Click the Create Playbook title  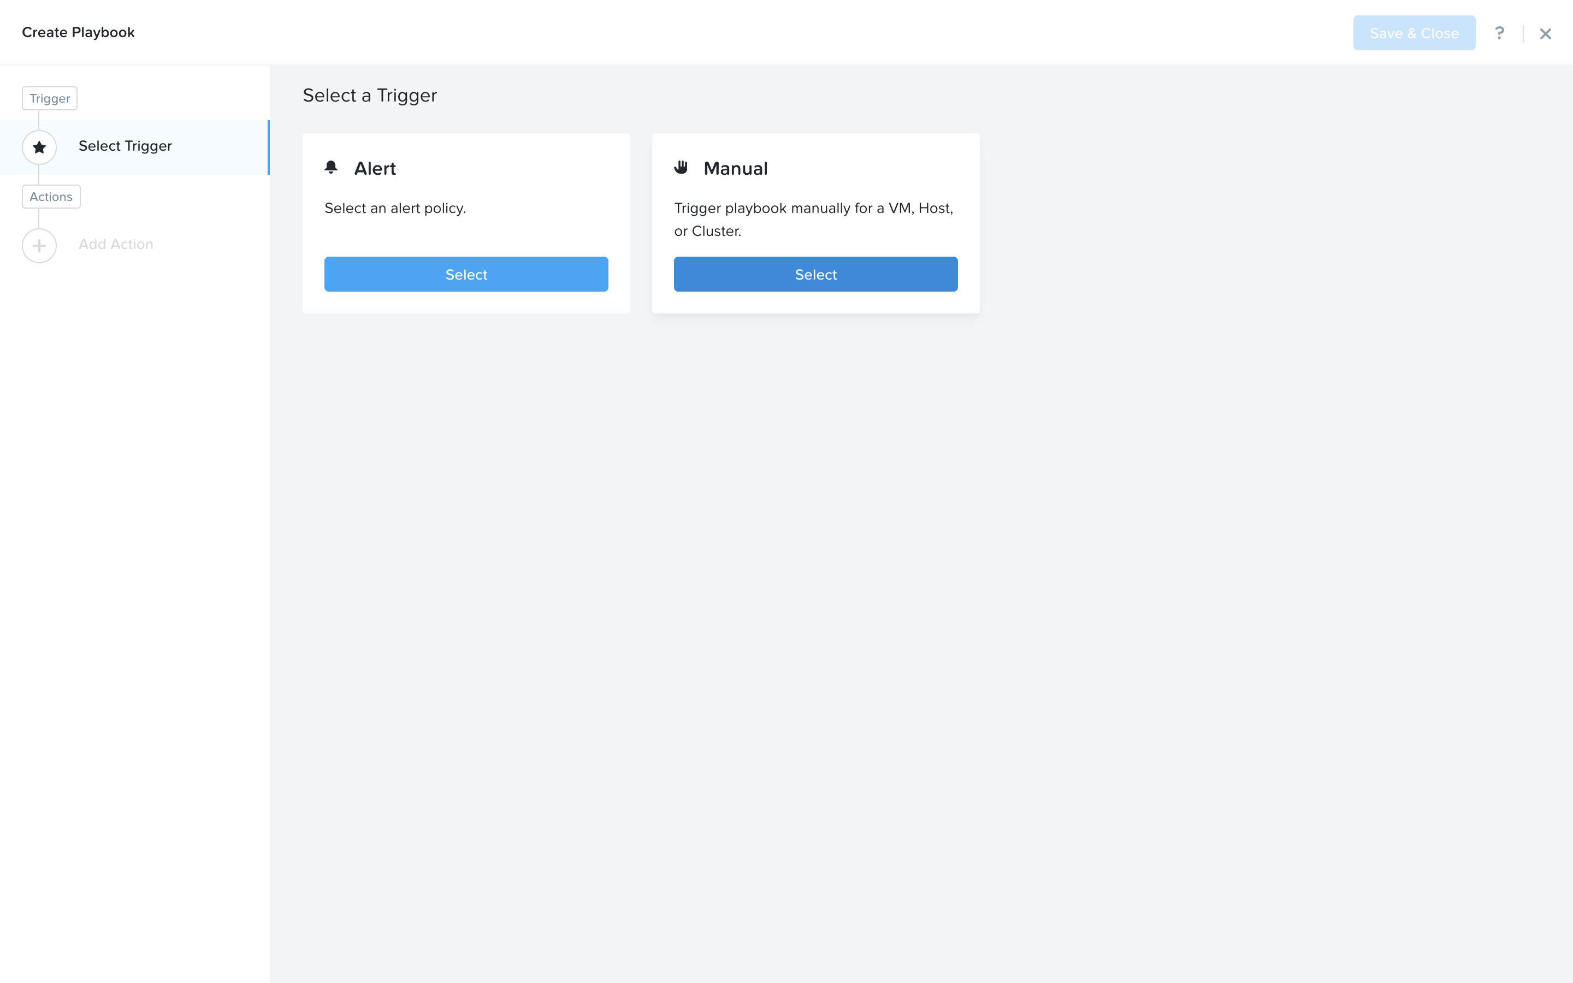coord(78,33)
